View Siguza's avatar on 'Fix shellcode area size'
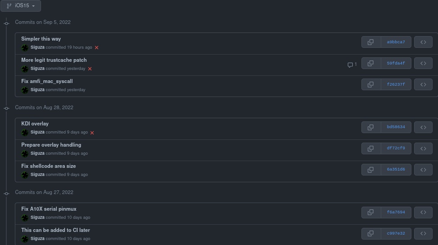The width and height of the screenshot is (438, 245). click(25, 175)
